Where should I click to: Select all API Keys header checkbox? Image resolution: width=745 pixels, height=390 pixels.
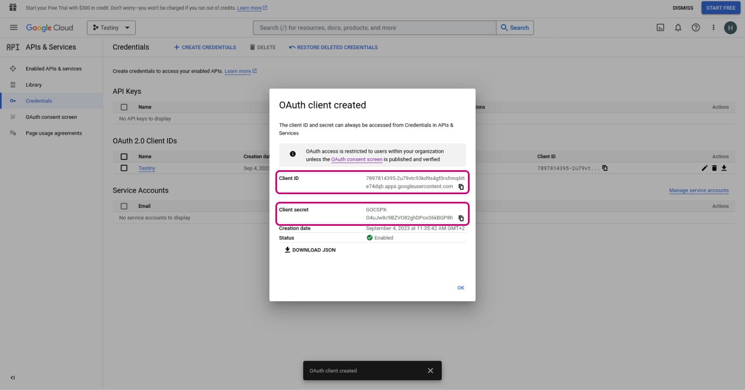pos(124,107)
